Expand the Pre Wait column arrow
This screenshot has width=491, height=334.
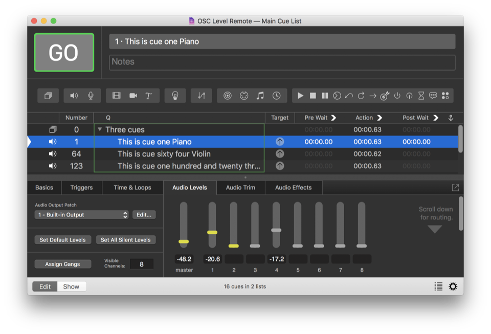coord(333,118)
